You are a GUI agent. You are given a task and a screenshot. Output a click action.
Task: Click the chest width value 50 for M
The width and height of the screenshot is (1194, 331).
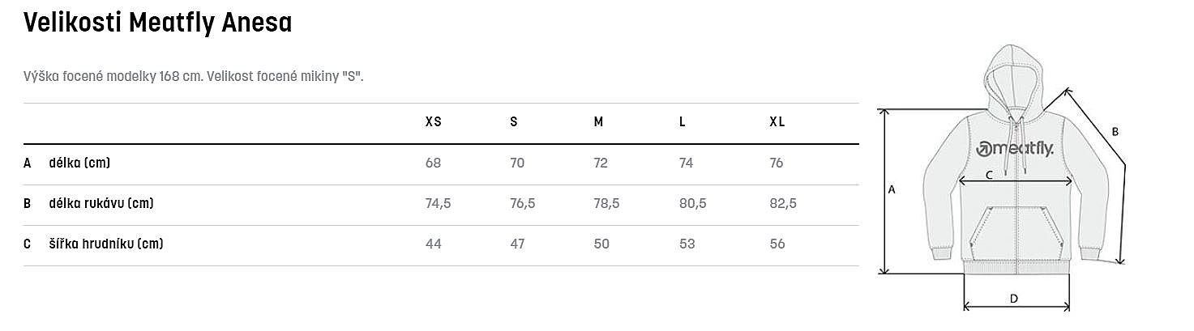pyautogui.click(x=601, y=244)
